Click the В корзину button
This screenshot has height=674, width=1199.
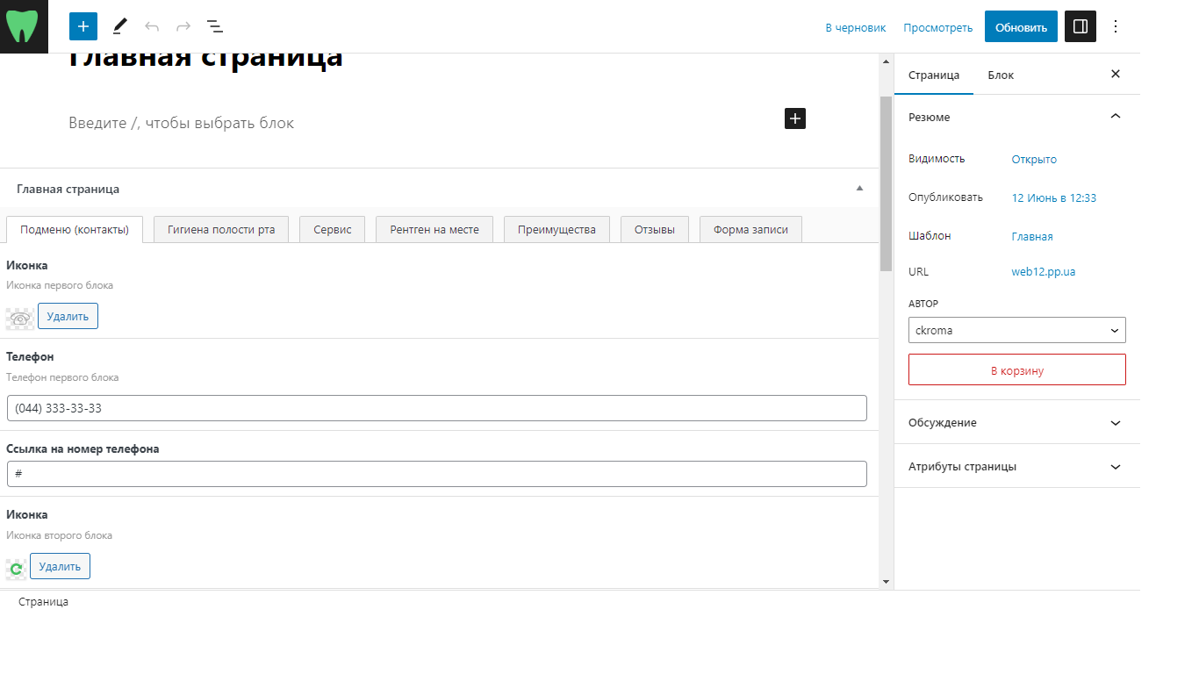1016,369
